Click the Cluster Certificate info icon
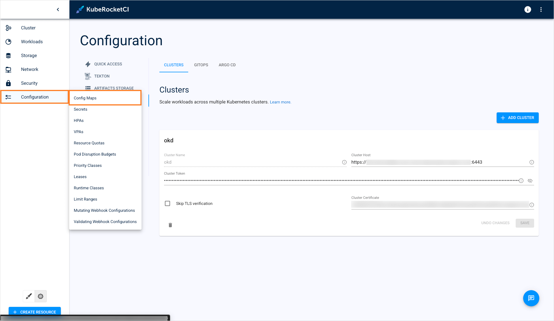 pyautogui.click(x=532, y=205)
